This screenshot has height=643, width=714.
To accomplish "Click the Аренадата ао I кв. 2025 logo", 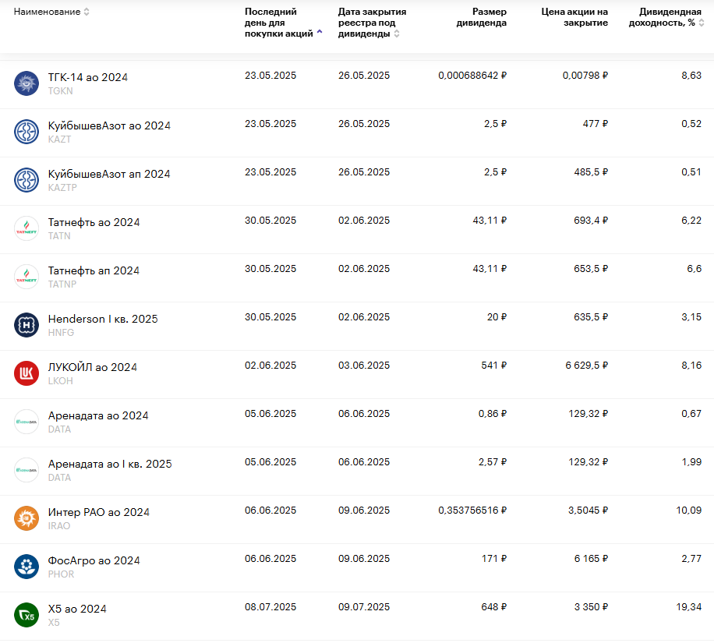I will click(x=27, y=470).
